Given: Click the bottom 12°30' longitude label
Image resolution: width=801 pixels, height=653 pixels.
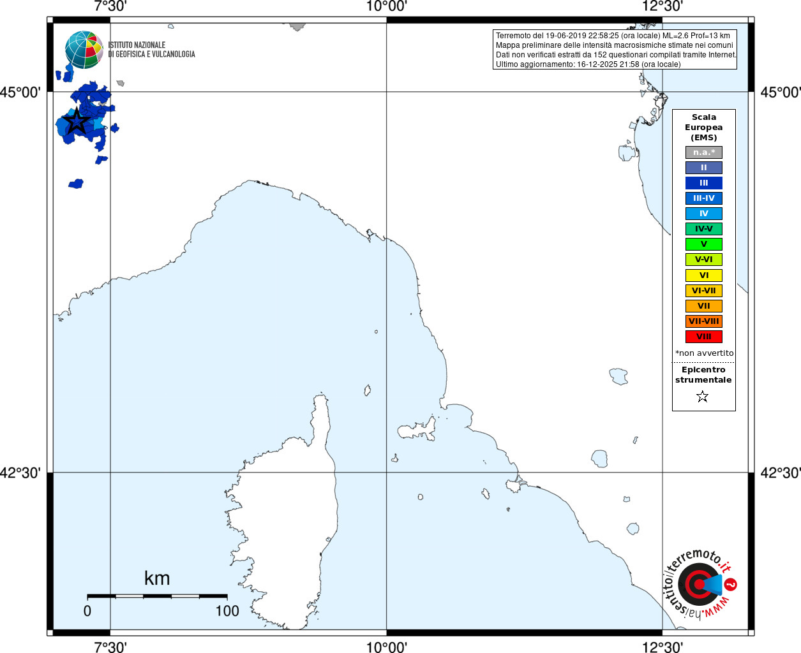Looking at the screenshot, I should 663,647.
